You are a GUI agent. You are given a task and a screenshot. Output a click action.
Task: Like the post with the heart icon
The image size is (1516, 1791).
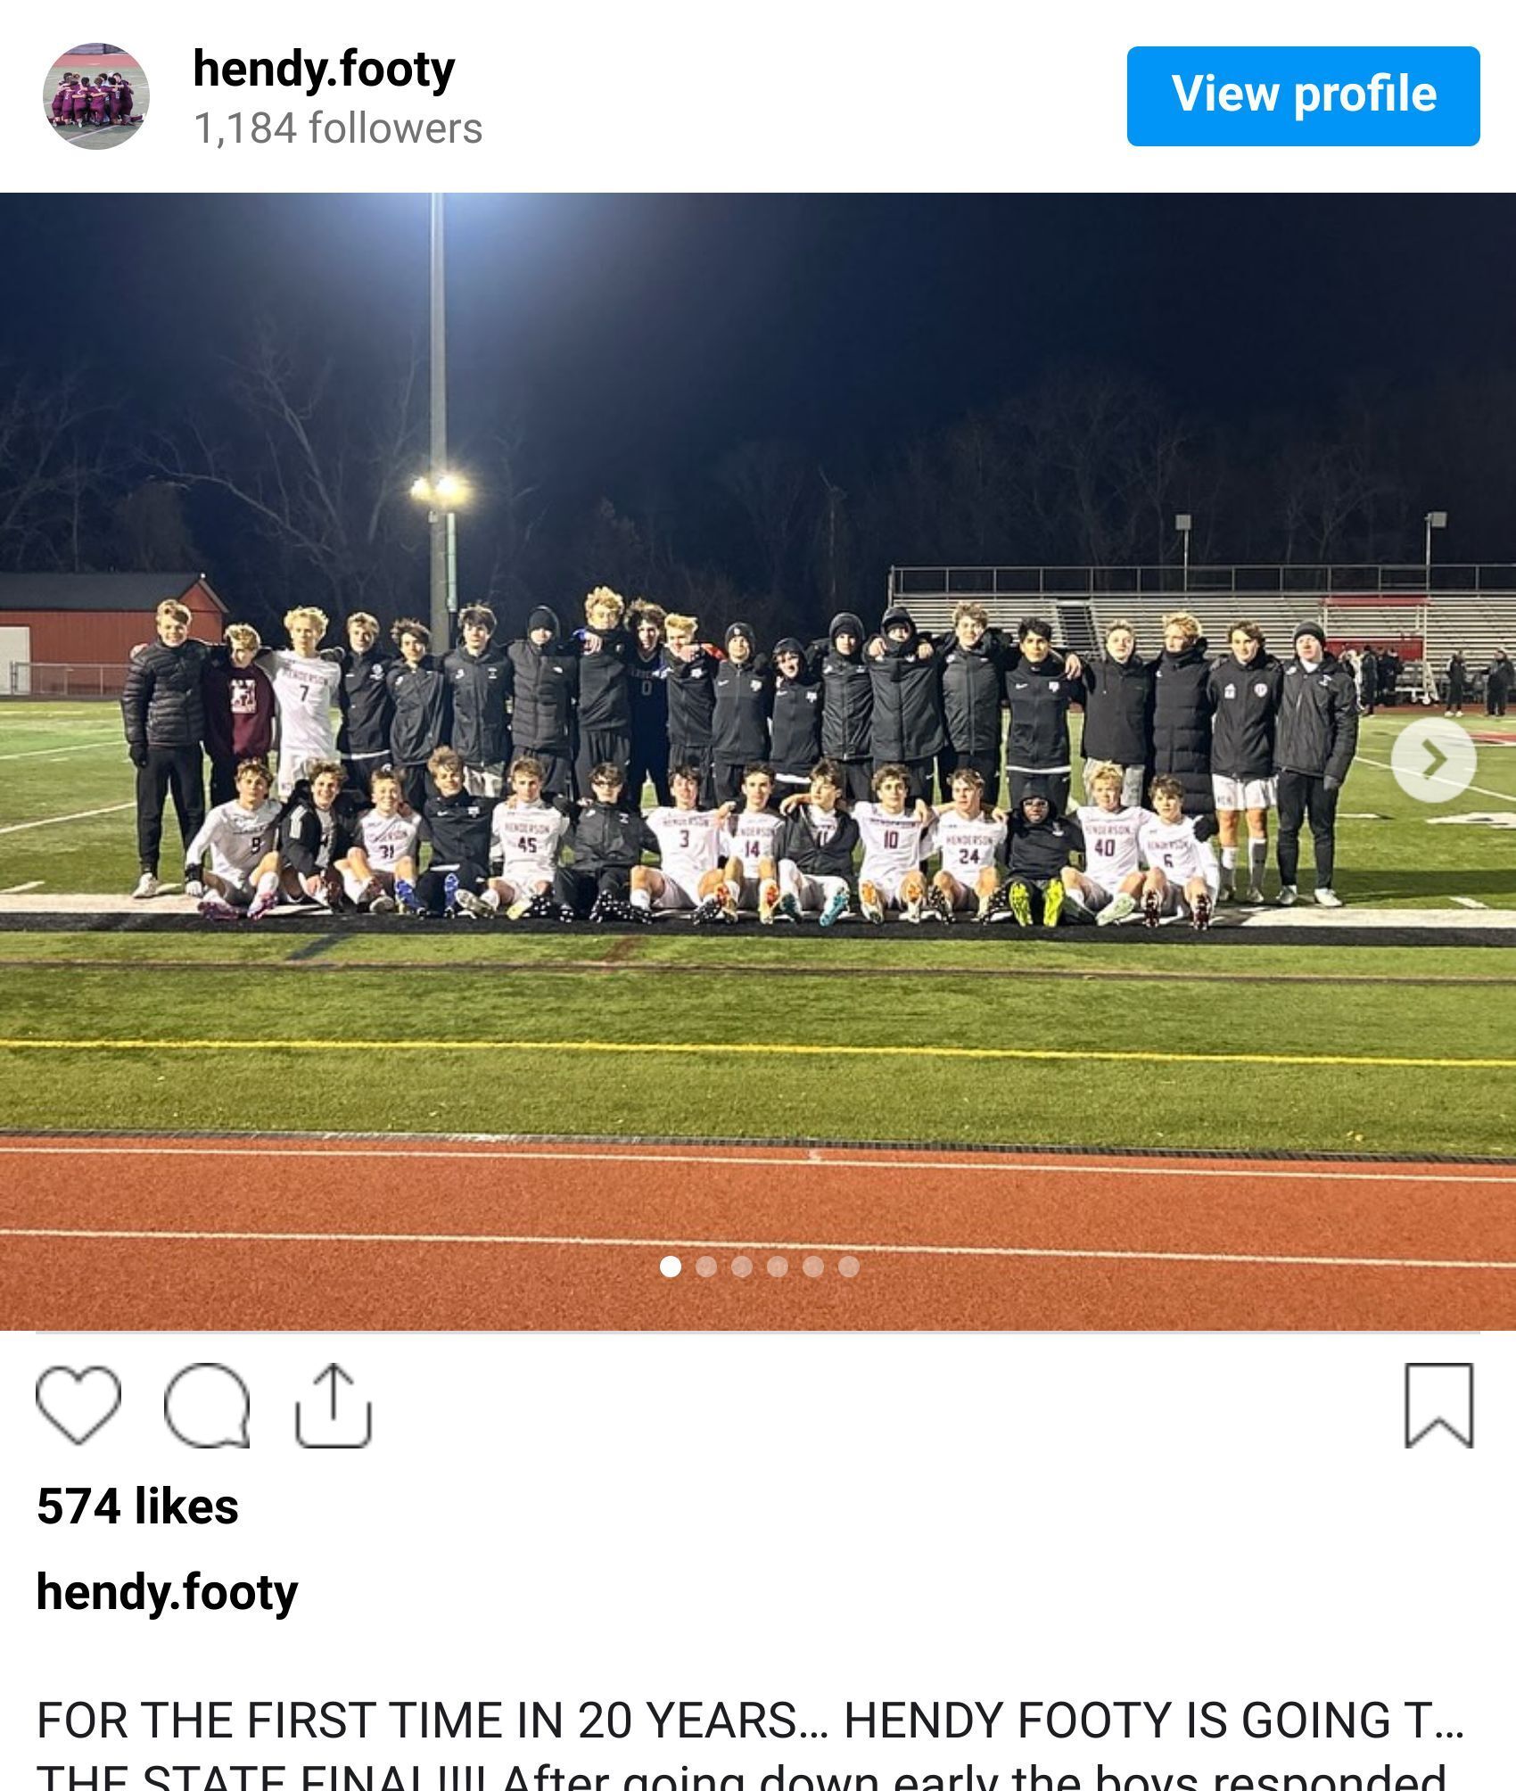tap(78, 1406)
